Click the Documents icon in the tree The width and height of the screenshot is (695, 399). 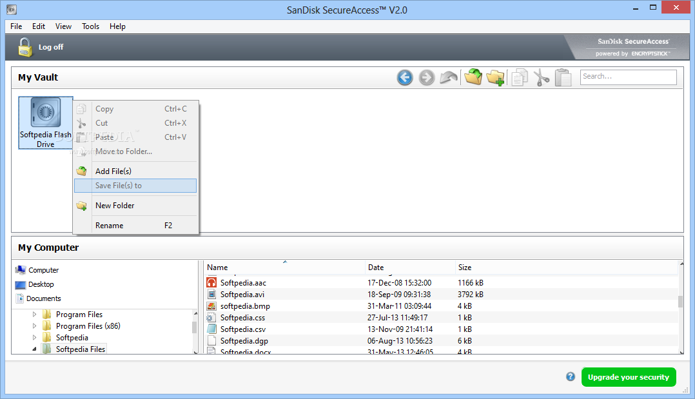pyautogui.click(x=19, y=298)
